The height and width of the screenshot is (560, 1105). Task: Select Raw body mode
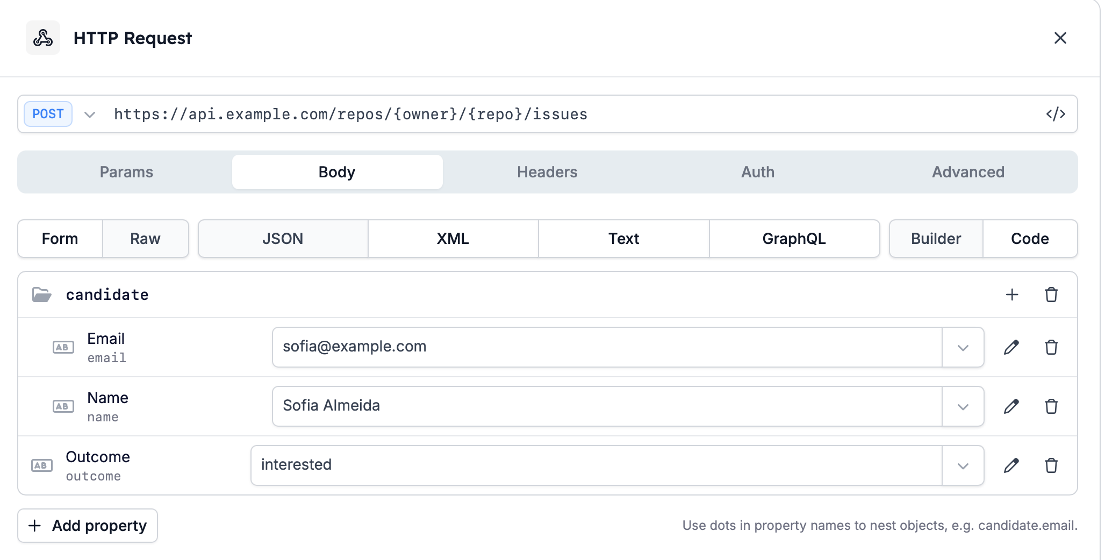click(145, 239)
